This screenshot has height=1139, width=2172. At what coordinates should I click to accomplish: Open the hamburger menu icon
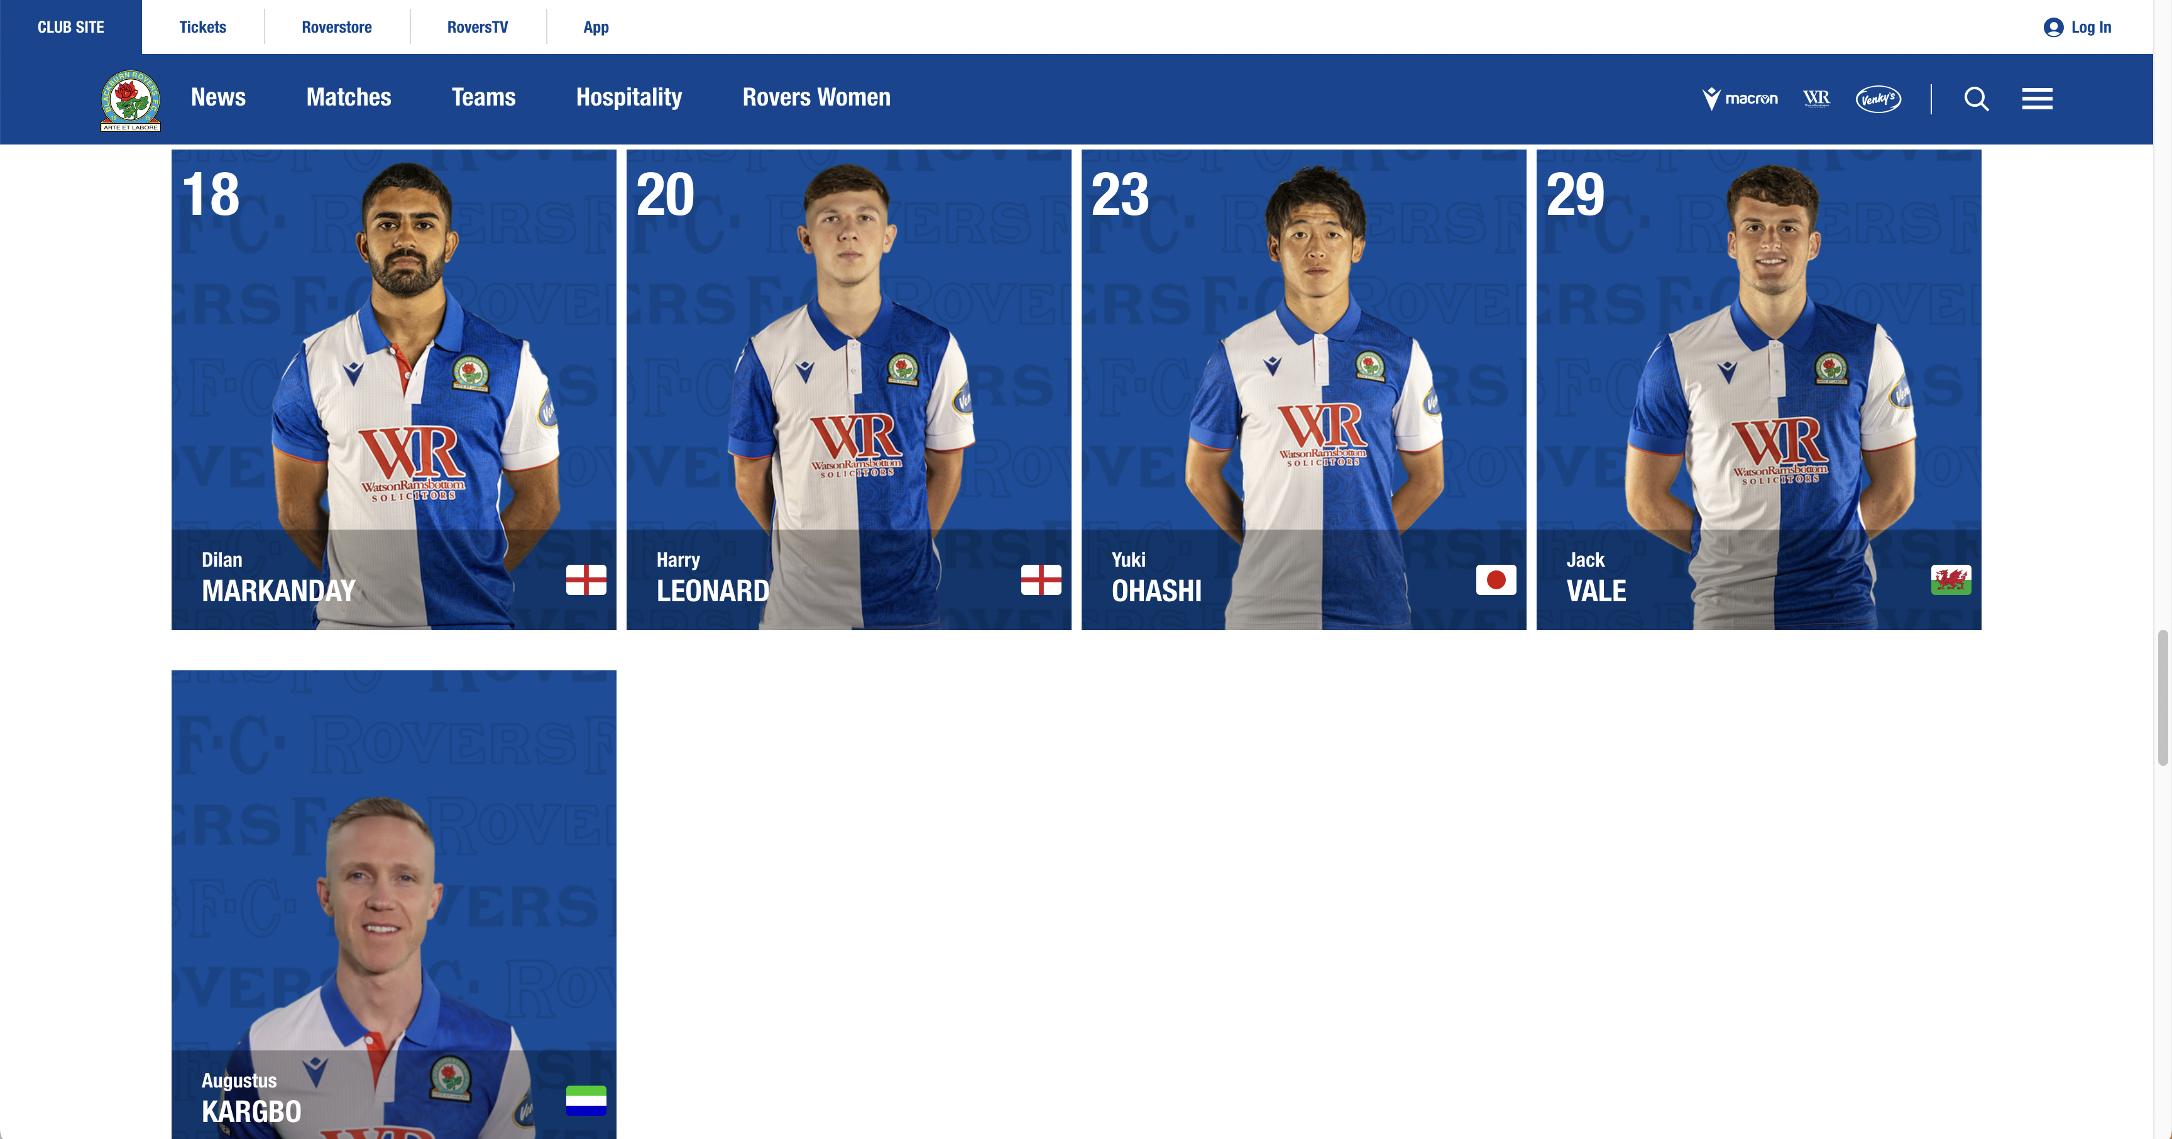[x=2037, y=99]
